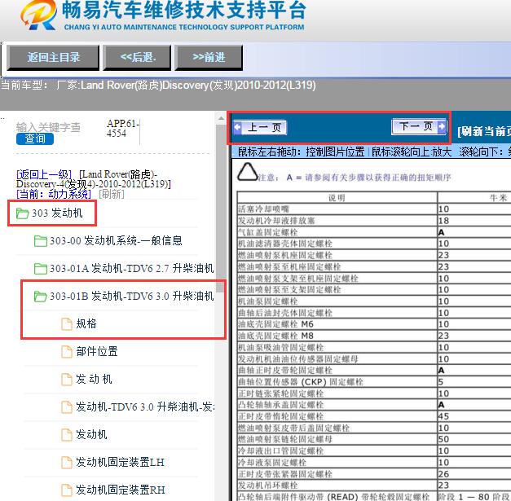Image resolution: width=511 pixels, height=501 pixels.
Task: Click the 刷新 link beside 动力系统
Action: coord(112,194)
